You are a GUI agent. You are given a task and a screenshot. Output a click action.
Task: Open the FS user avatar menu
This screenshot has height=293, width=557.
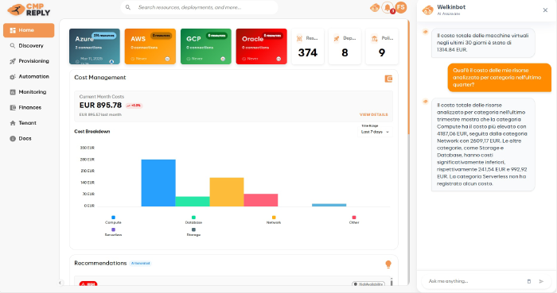401,7
